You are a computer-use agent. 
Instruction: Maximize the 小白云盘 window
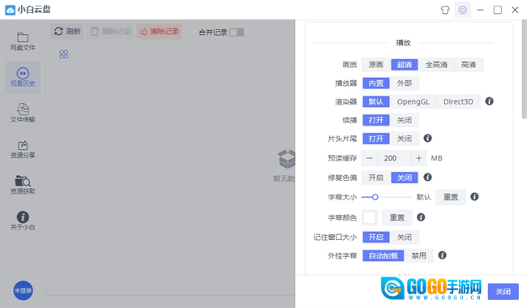(x=498, y=10)
